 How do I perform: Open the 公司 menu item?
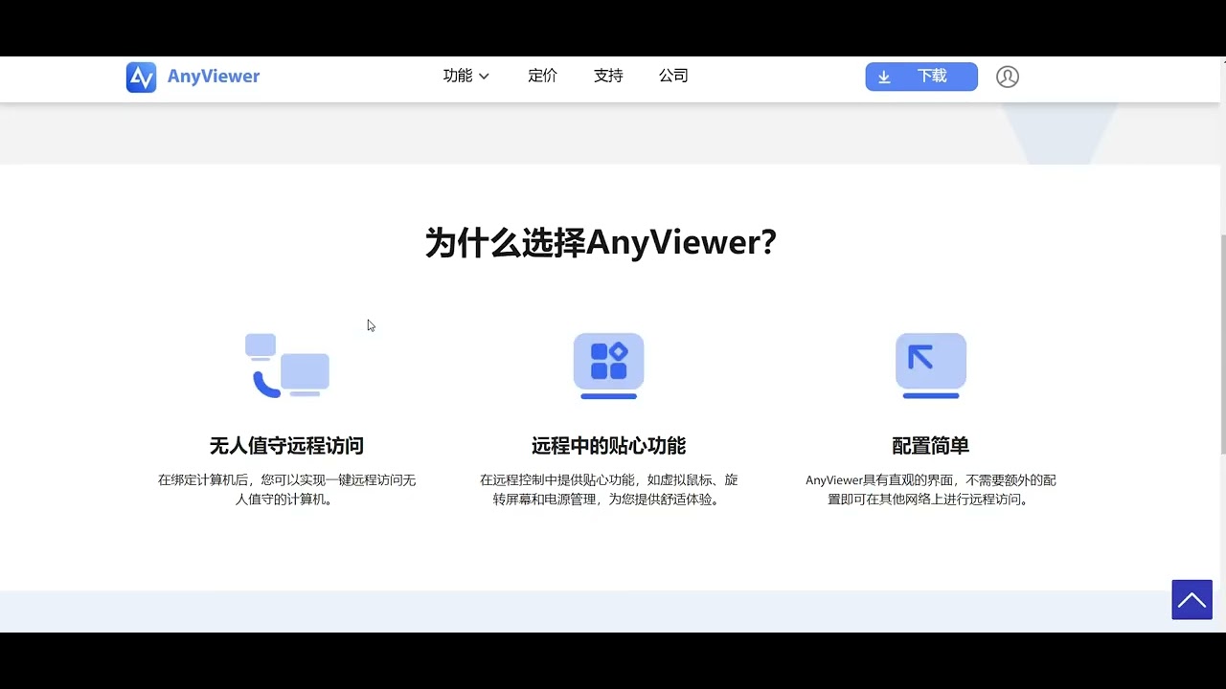(x=673, y=76)
